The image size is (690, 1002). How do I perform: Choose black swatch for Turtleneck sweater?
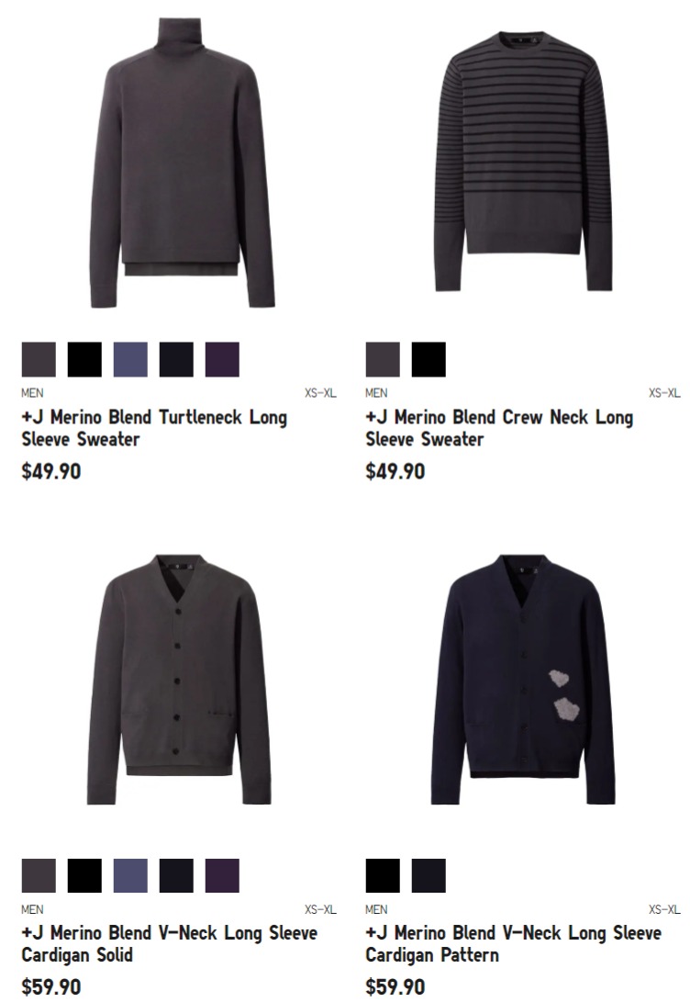tap(84, 359)
